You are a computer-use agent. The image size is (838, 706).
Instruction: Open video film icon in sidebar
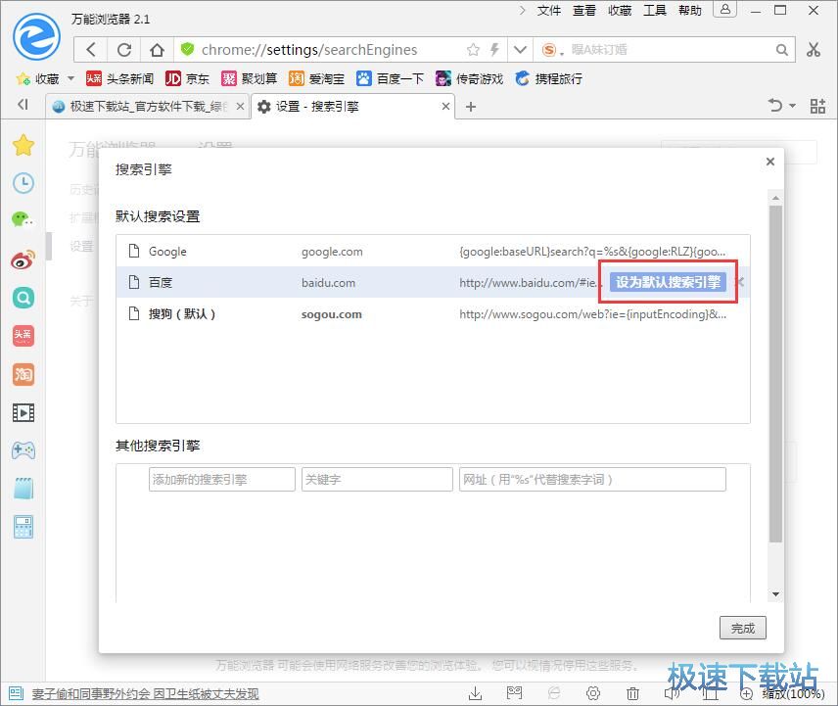coord(23,412)
